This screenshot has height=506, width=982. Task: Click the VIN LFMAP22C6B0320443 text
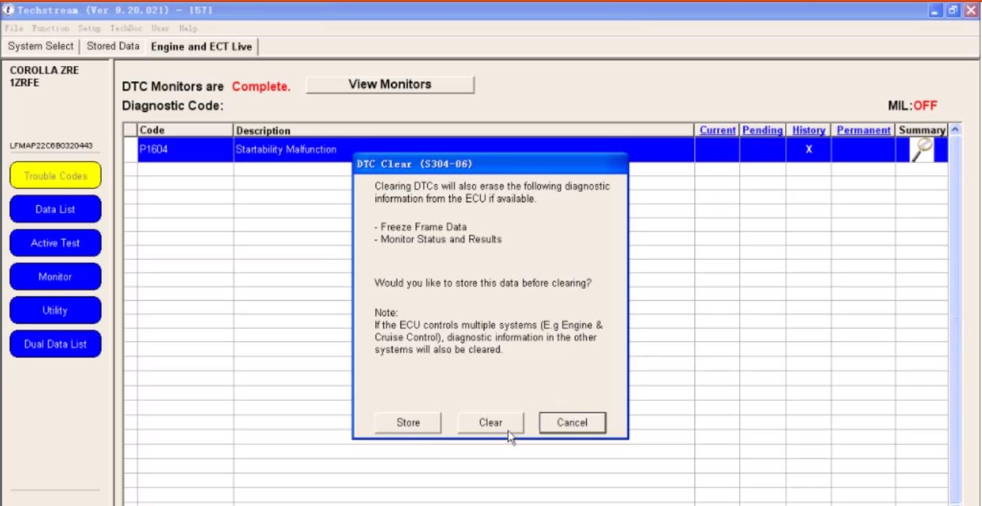point(51,146)
